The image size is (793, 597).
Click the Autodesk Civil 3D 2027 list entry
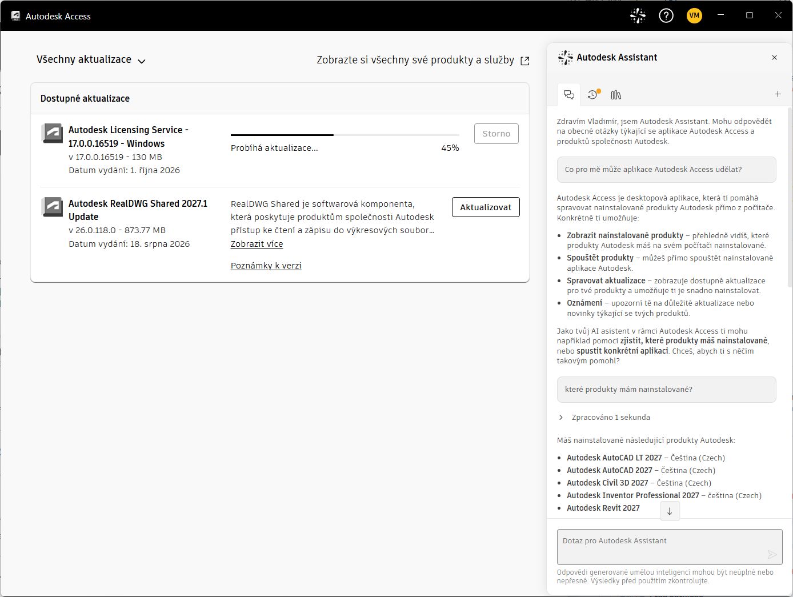(639, 483)
